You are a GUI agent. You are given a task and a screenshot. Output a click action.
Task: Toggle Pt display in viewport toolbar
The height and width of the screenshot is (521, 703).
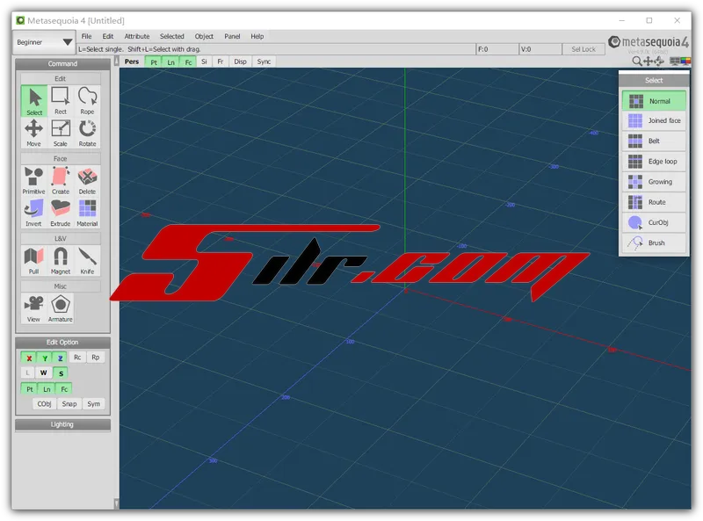click(x=154, y=62)
